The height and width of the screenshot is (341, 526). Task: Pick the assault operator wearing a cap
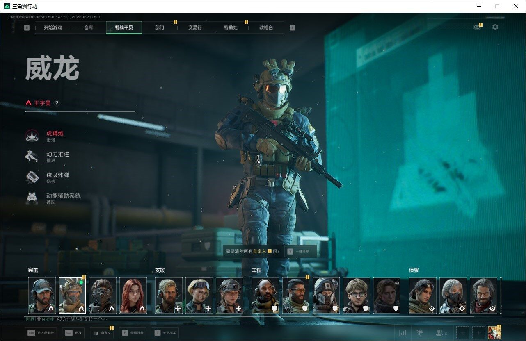(x=42, y=296)
